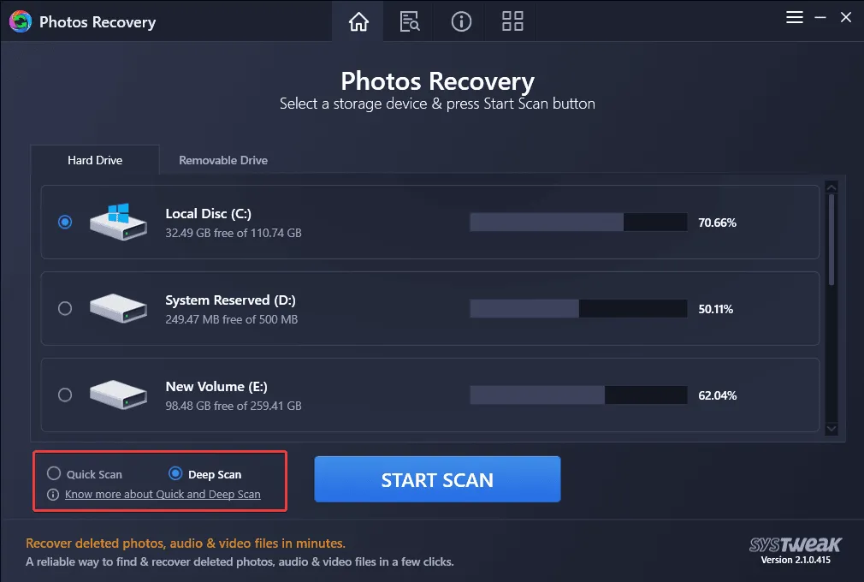Click the 70.66% usage value
This screenshot has width=864, height=582.
point(717,223)
